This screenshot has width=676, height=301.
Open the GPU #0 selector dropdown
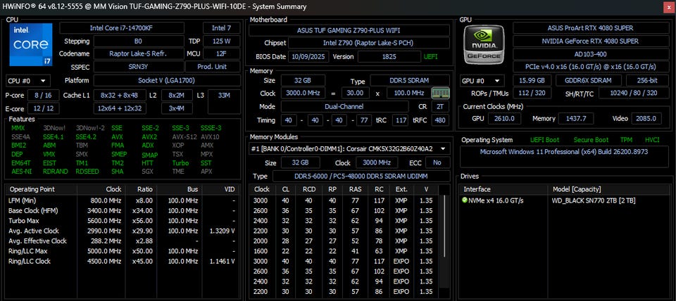click(x=482, y=81)
